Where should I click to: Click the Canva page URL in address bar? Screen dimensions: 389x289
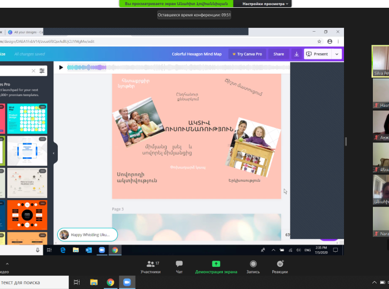47,42
